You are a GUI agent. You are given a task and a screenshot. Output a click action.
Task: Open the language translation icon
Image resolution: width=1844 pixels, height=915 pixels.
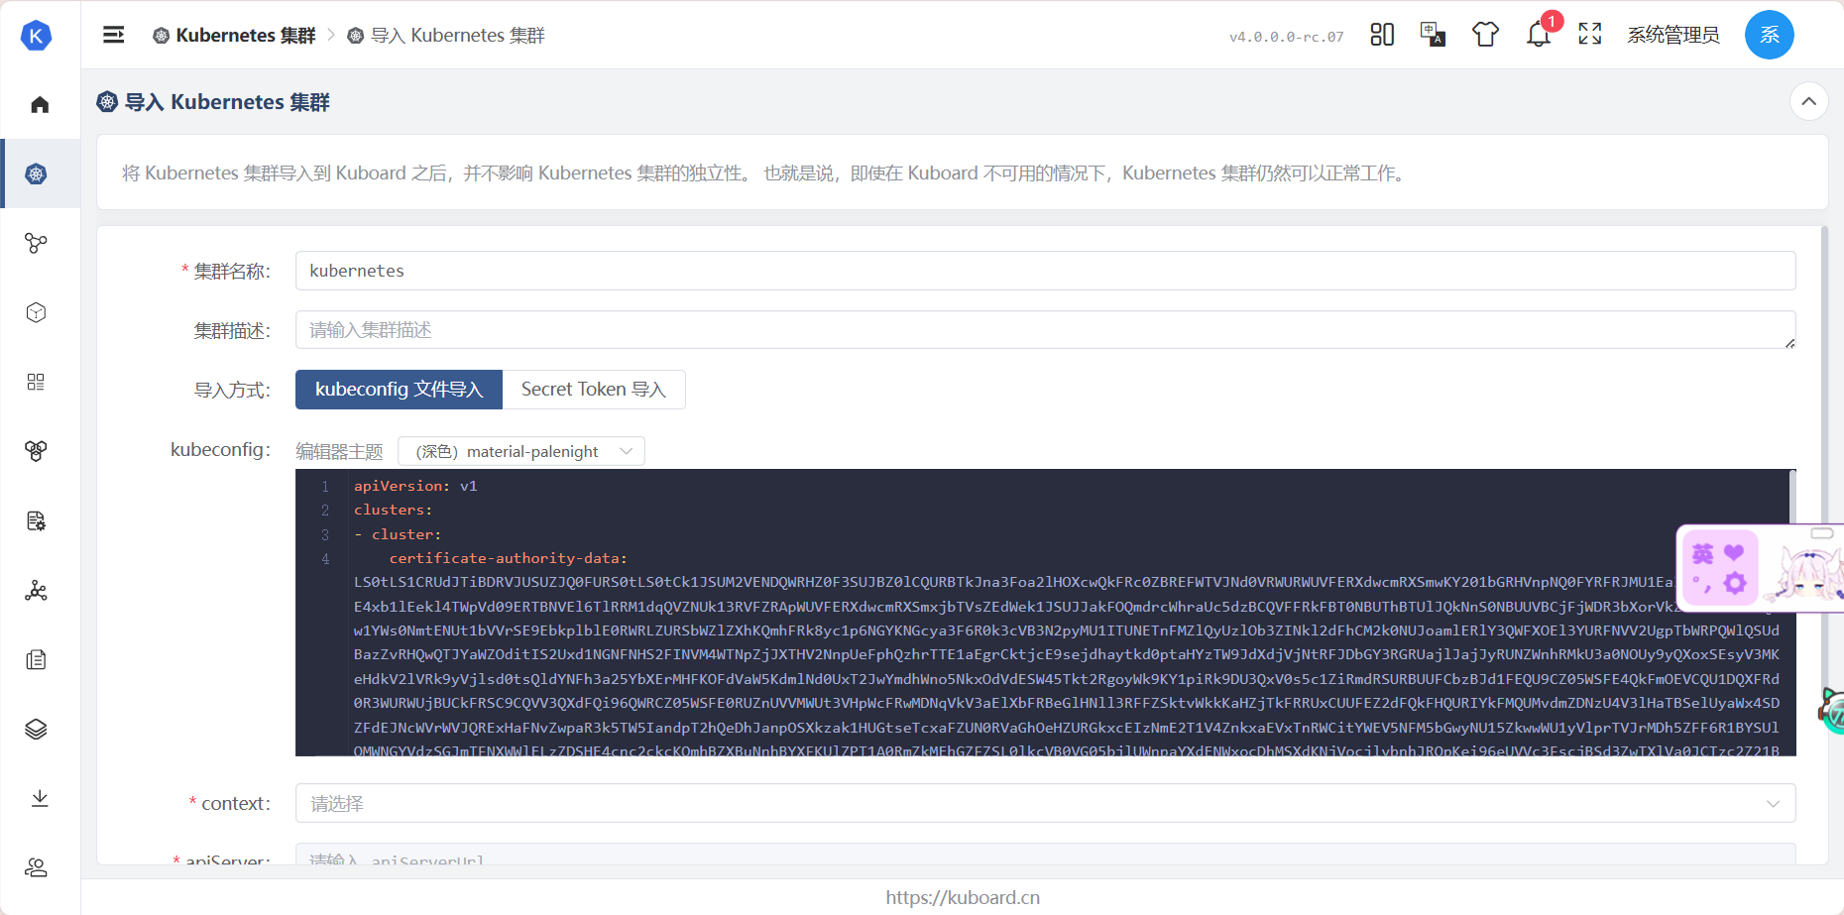pyautogui.click(x=1433, y=35)
